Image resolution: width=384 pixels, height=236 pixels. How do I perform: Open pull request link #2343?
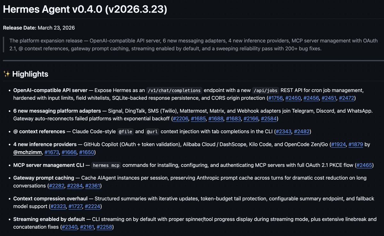(x=284, y=131)
